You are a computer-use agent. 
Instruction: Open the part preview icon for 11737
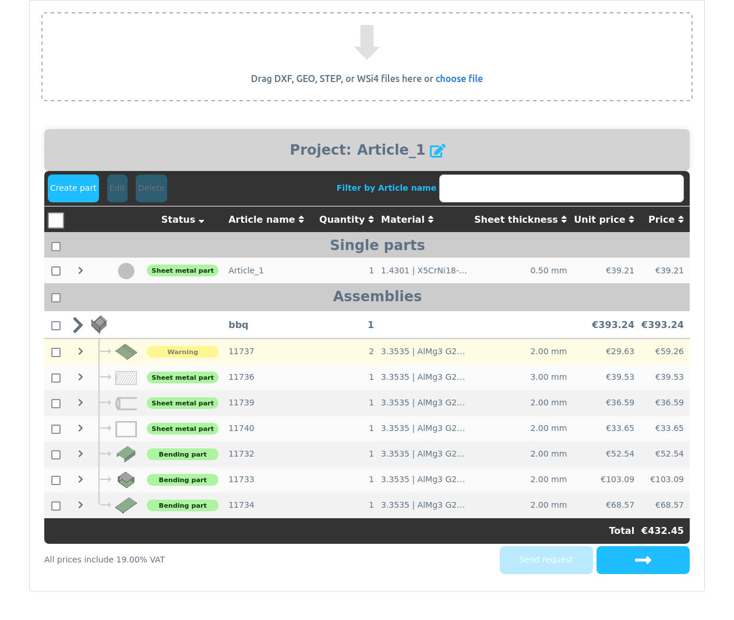126,352
